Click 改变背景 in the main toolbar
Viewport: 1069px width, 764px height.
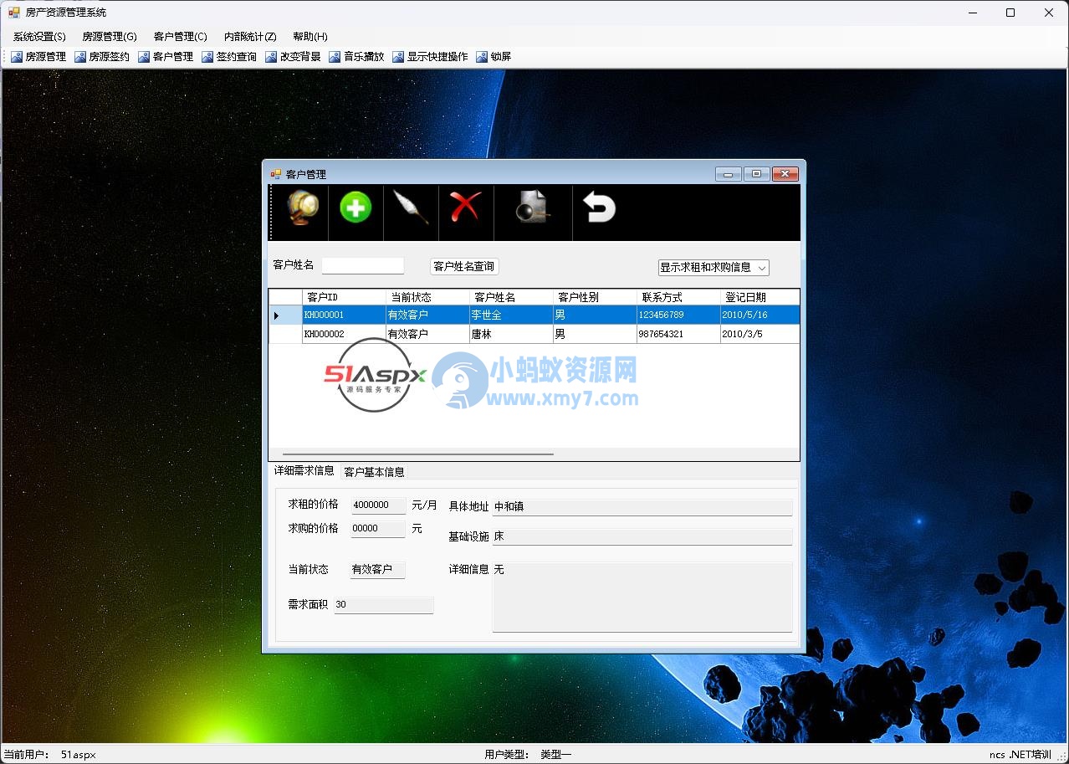click(293, 57)
